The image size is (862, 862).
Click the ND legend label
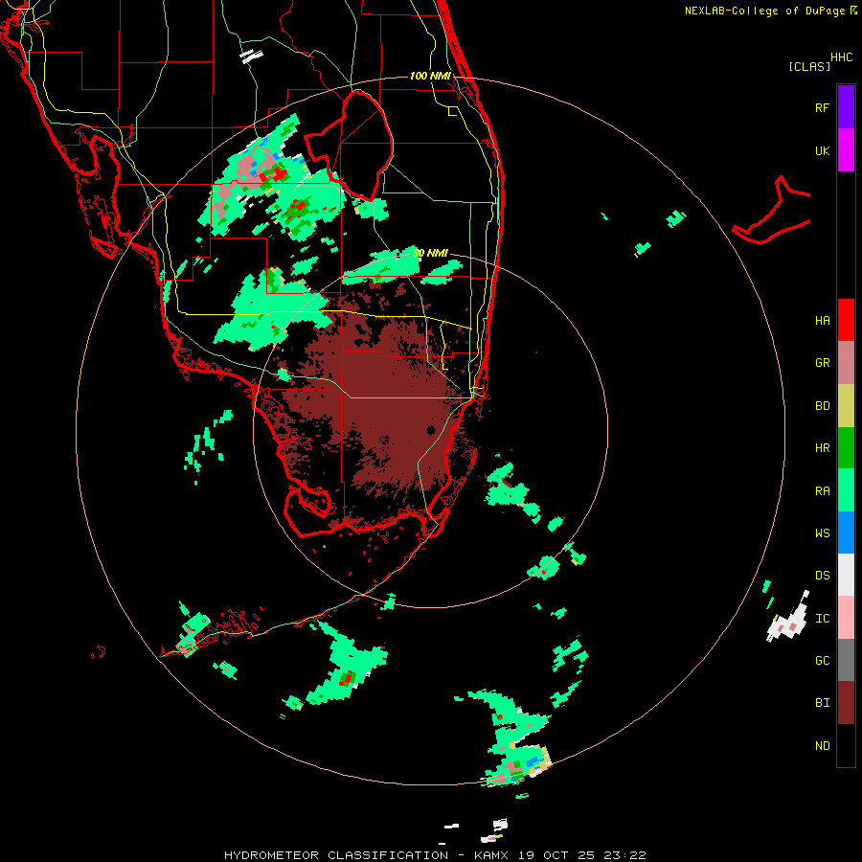click(x=822, y=745)
